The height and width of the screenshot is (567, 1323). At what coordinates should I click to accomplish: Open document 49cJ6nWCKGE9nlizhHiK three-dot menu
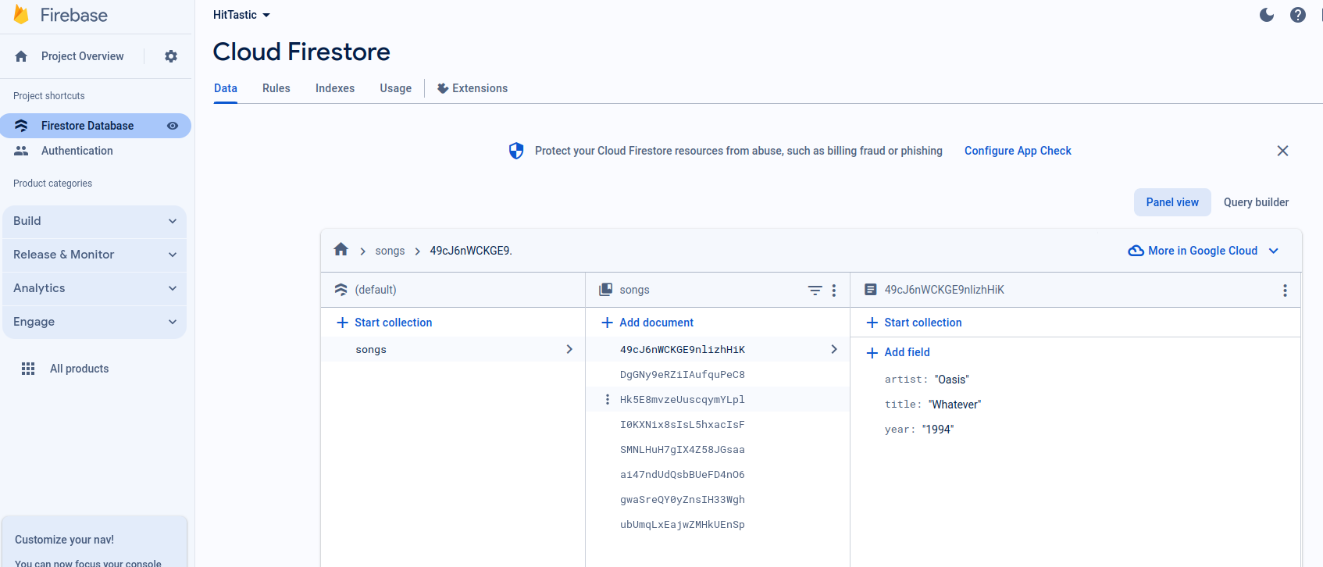(1285, 291)
